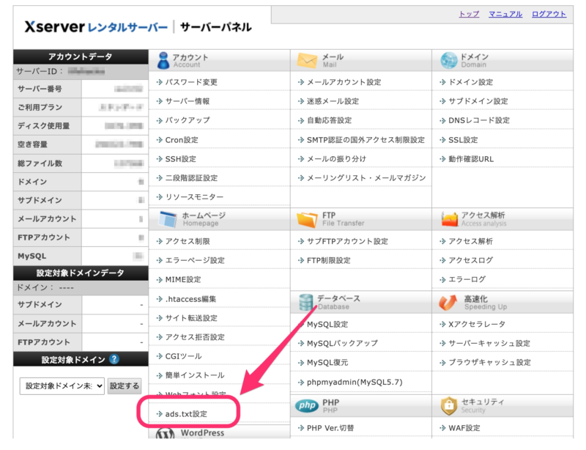The width and height of the screenshot is (586, 450).
Task: Open 二段階認証設定
Action: [x=191, y=178]
